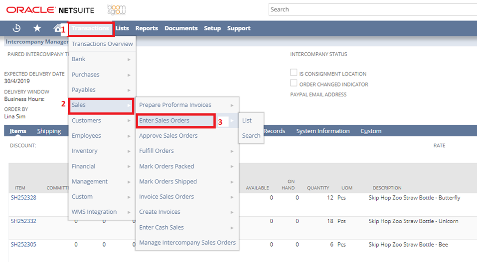Expand the Payables submenu arrow
This screenshot has height=262, width=477.
129,90
